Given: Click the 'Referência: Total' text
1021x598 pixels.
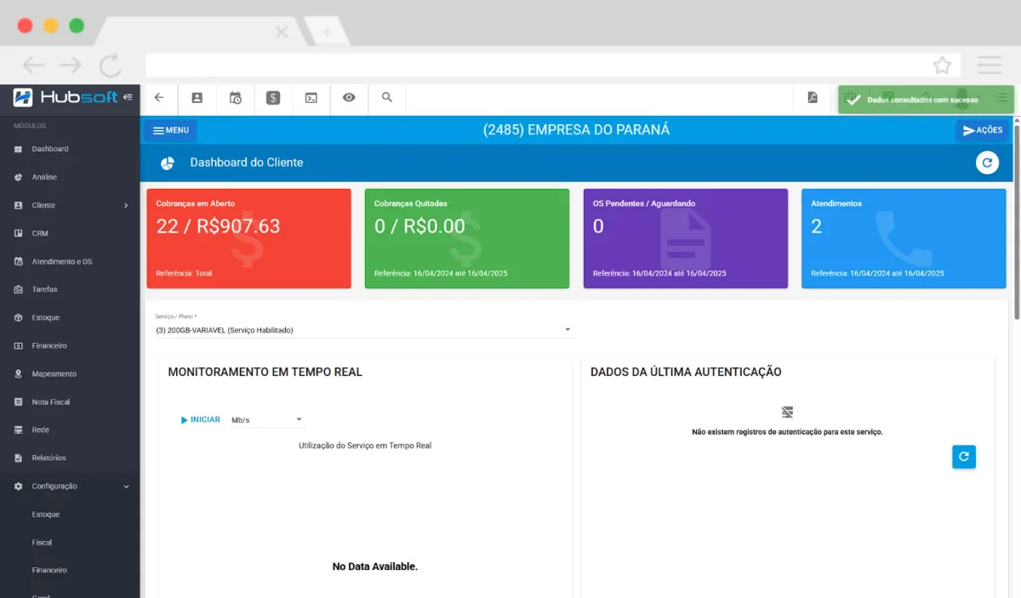Looking at the screenshot, I should click(x=184, y=274).
